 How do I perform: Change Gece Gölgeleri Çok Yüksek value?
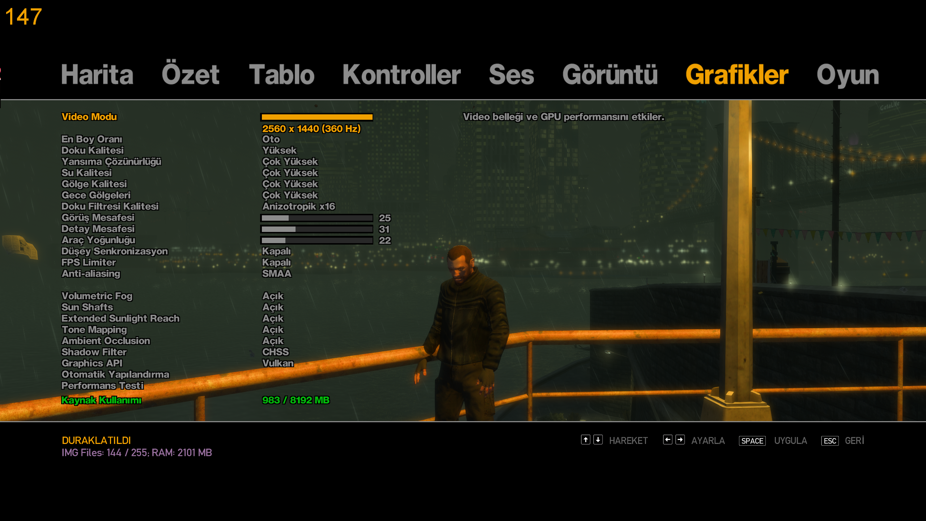coord(290,195)
